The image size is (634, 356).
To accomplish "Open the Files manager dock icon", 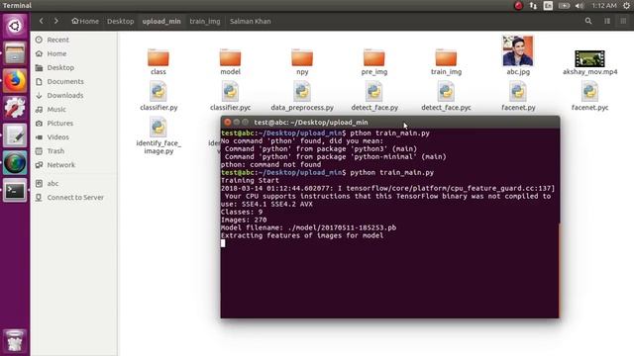I will click(x=15, y=53).
